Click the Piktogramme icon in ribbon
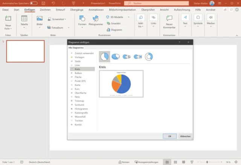241x165 pixels. coord(95,21)
